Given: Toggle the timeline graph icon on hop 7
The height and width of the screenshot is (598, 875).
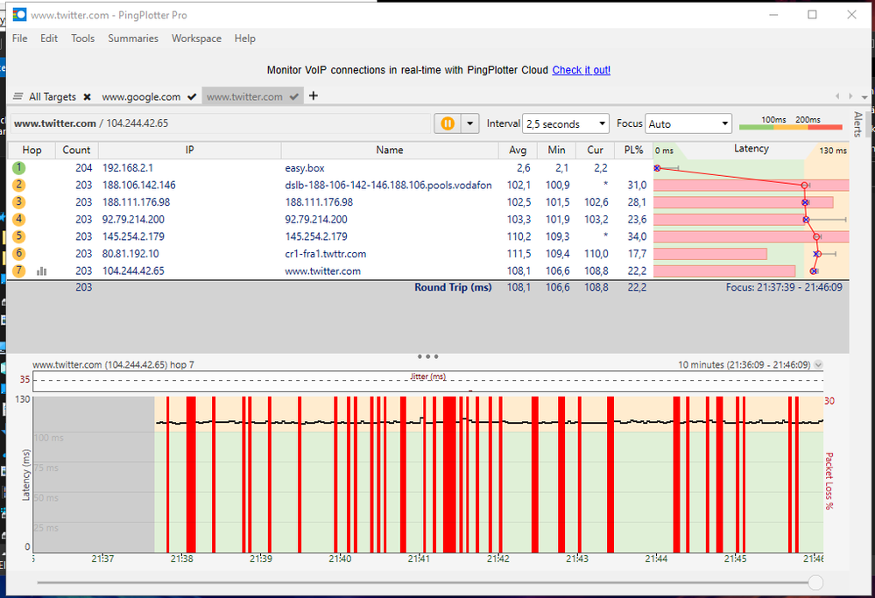Looking at the screenshot, I should (x=41, y=271).
